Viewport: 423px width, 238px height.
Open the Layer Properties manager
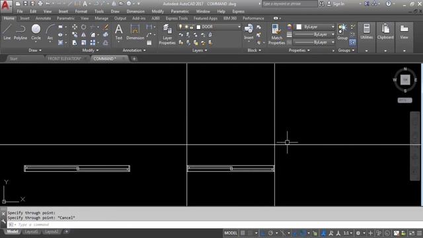(x=167, y=34)
